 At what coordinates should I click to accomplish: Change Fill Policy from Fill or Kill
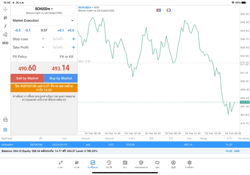66,57
